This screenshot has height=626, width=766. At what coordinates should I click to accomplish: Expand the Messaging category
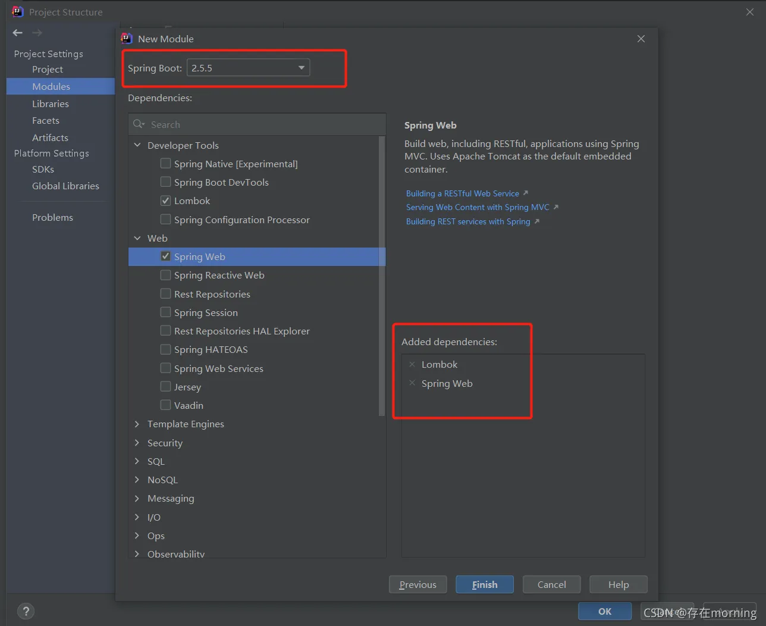tap(137, 498)
